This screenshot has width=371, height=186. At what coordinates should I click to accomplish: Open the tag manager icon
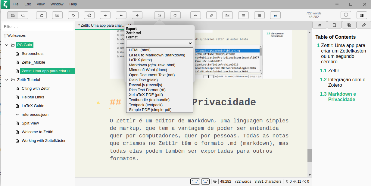tap(73, 15)
